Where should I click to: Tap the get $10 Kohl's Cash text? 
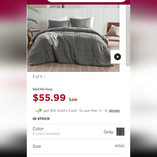(x=76, y=111)
